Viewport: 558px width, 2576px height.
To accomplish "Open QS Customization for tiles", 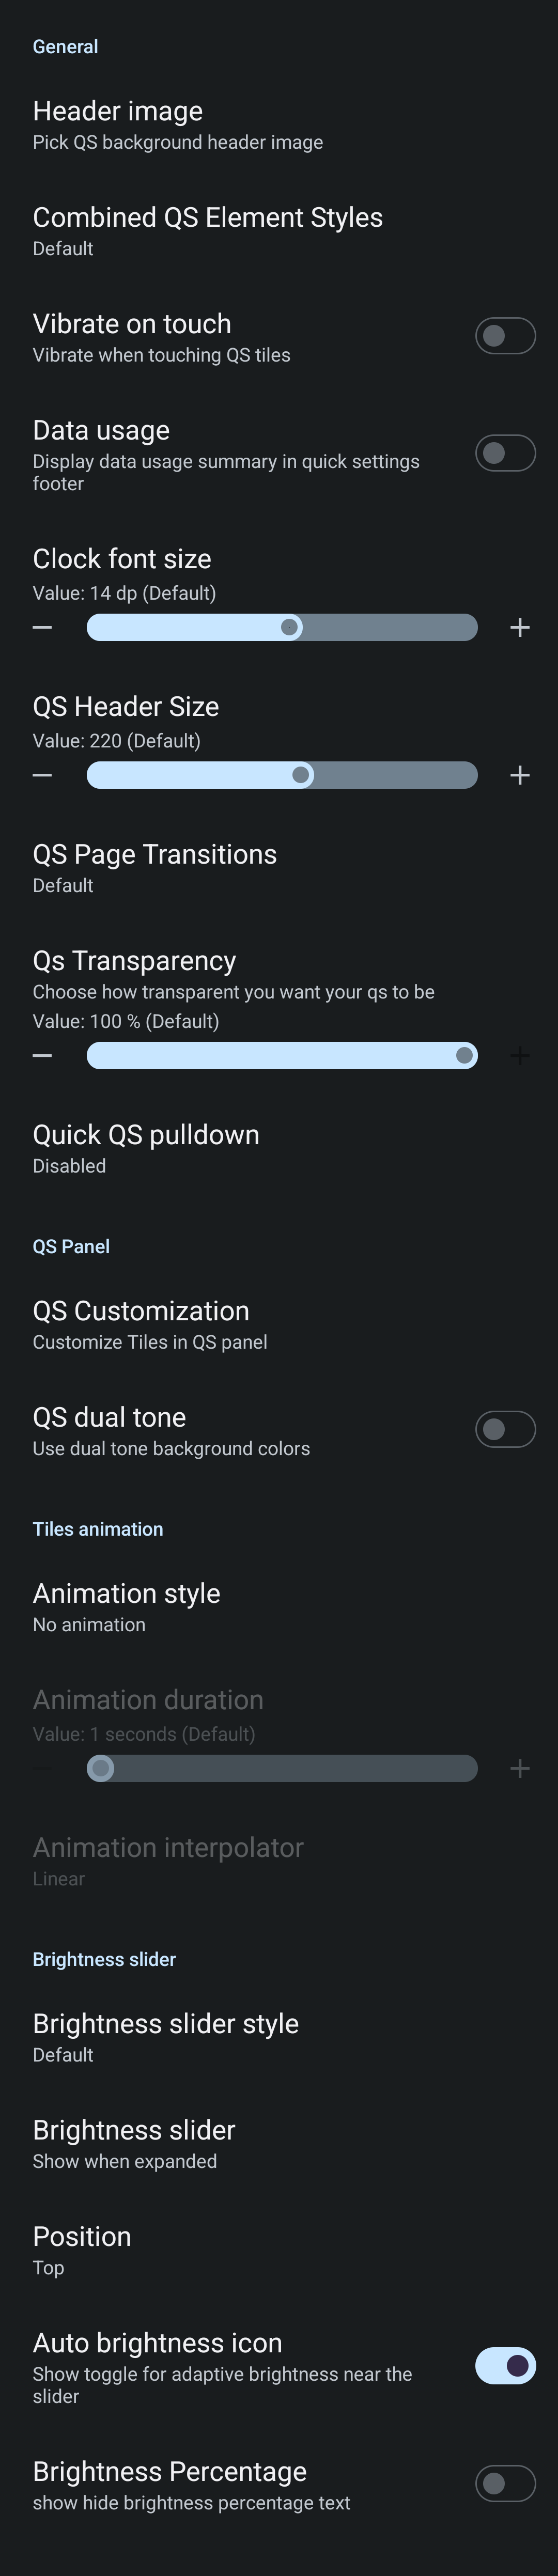I will click(150, 1324).
